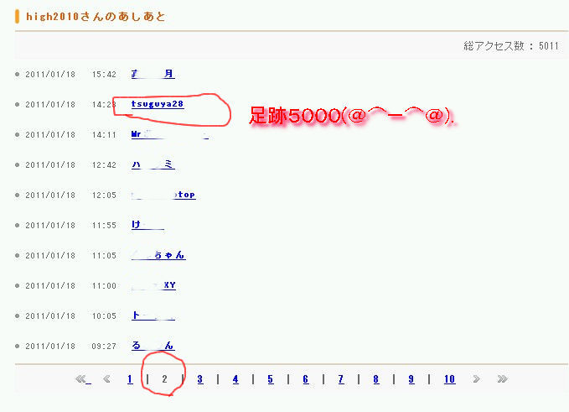Jump to page 4 of the list
Image resolution: width=569 pixels, height=412 pixels.
[x=235, y=379]
